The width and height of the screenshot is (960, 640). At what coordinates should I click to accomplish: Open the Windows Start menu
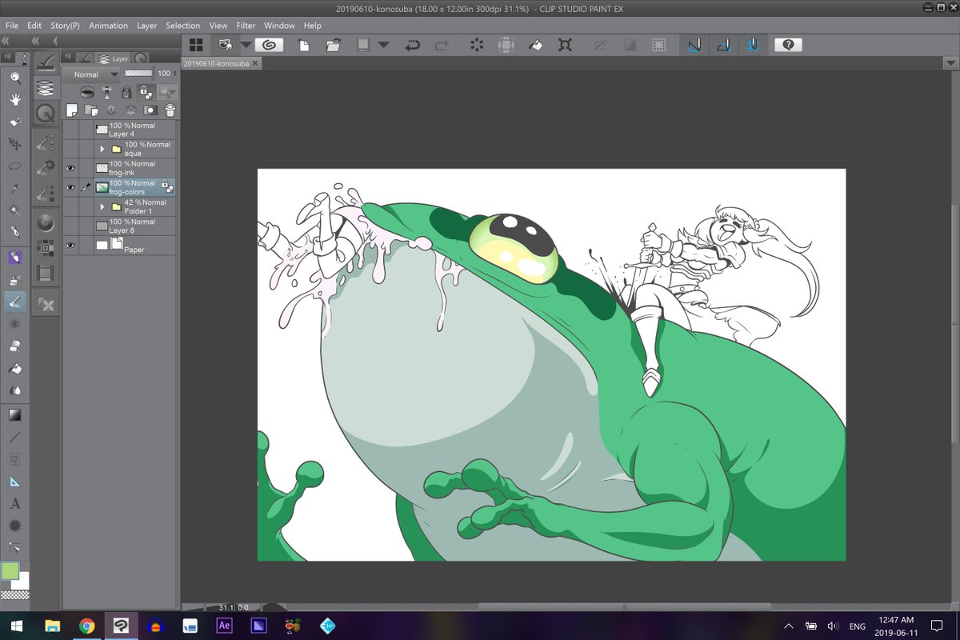[x=17, y=626]
